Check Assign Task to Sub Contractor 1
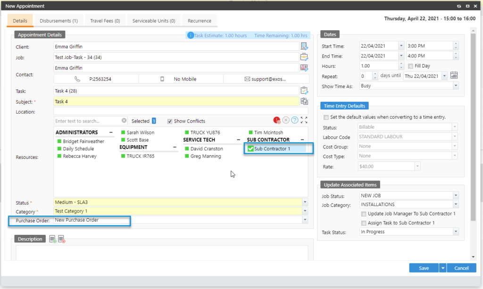The height and width of the screenshot is (289, 483). pyautogui.click(x=364, y=223)
